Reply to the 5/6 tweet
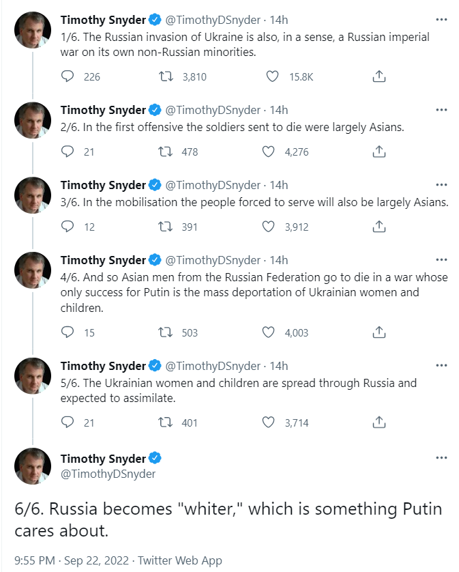459x572 pixels. coord(68,423)
